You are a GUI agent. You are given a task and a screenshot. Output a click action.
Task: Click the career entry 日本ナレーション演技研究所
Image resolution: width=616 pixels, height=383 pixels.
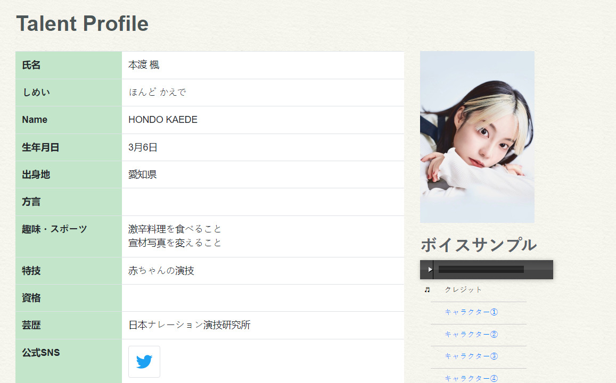(189, 325)
